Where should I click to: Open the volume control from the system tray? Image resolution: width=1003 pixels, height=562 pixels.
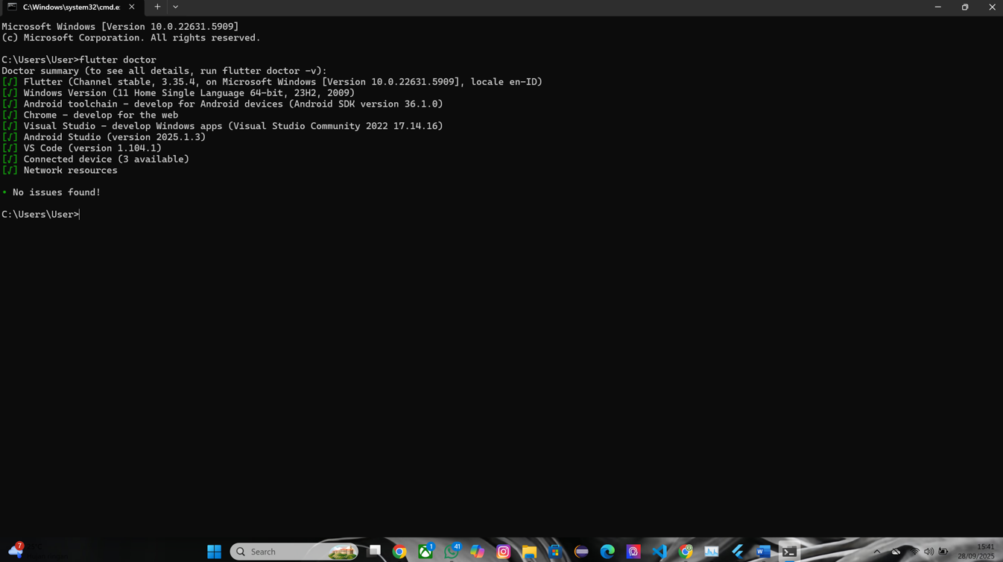click(929, 552)
